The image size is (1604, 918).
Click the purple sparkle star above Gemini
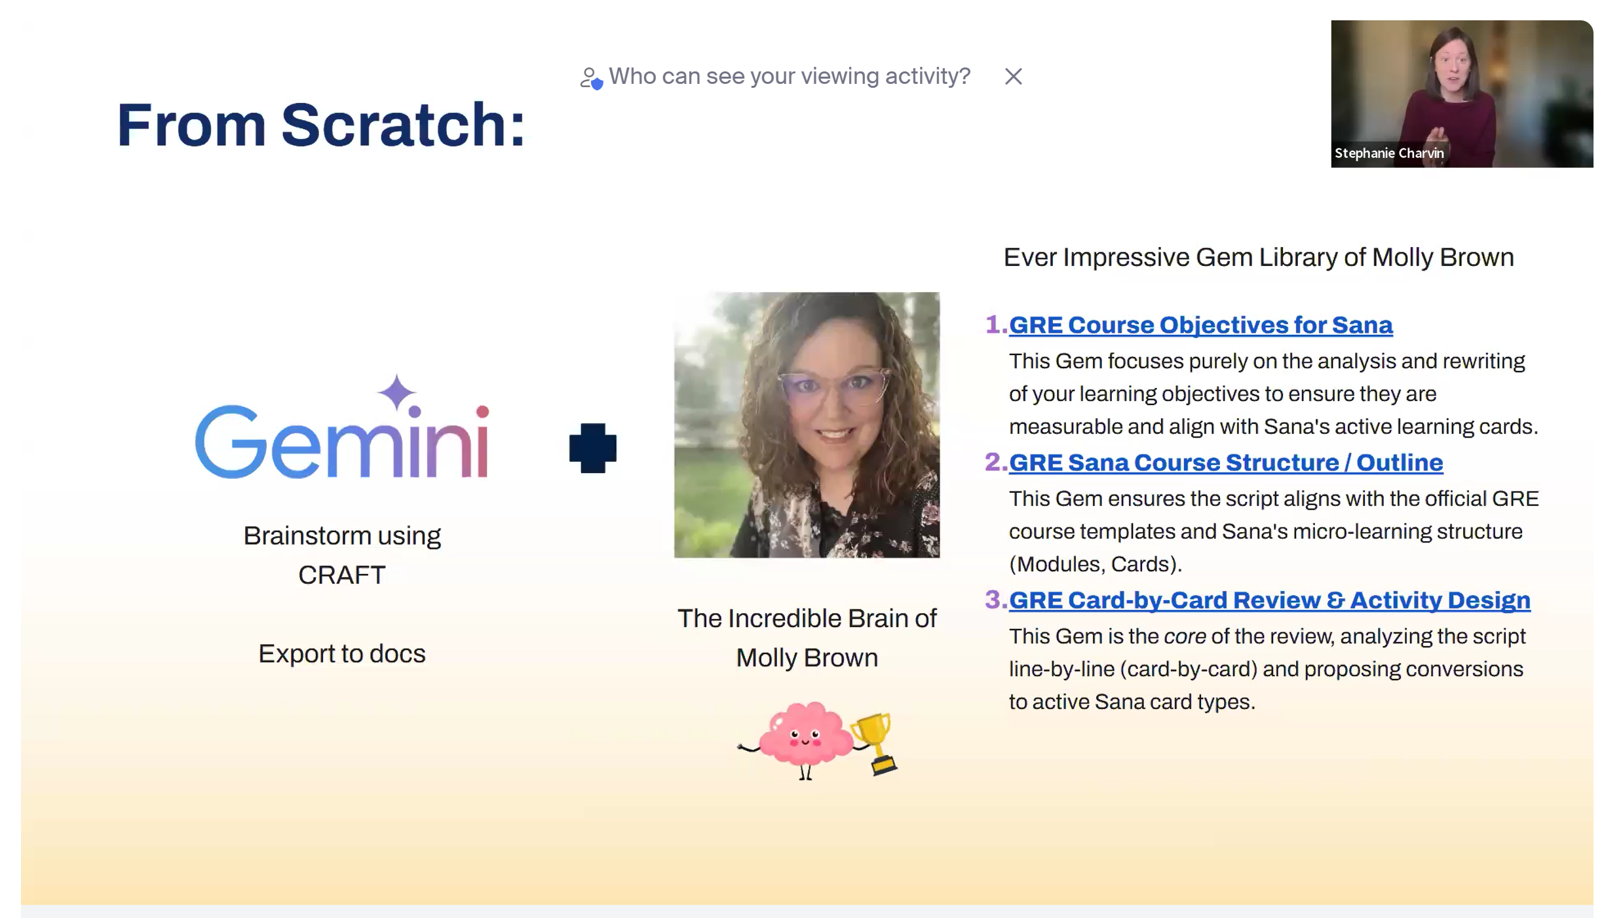point(396,392)
